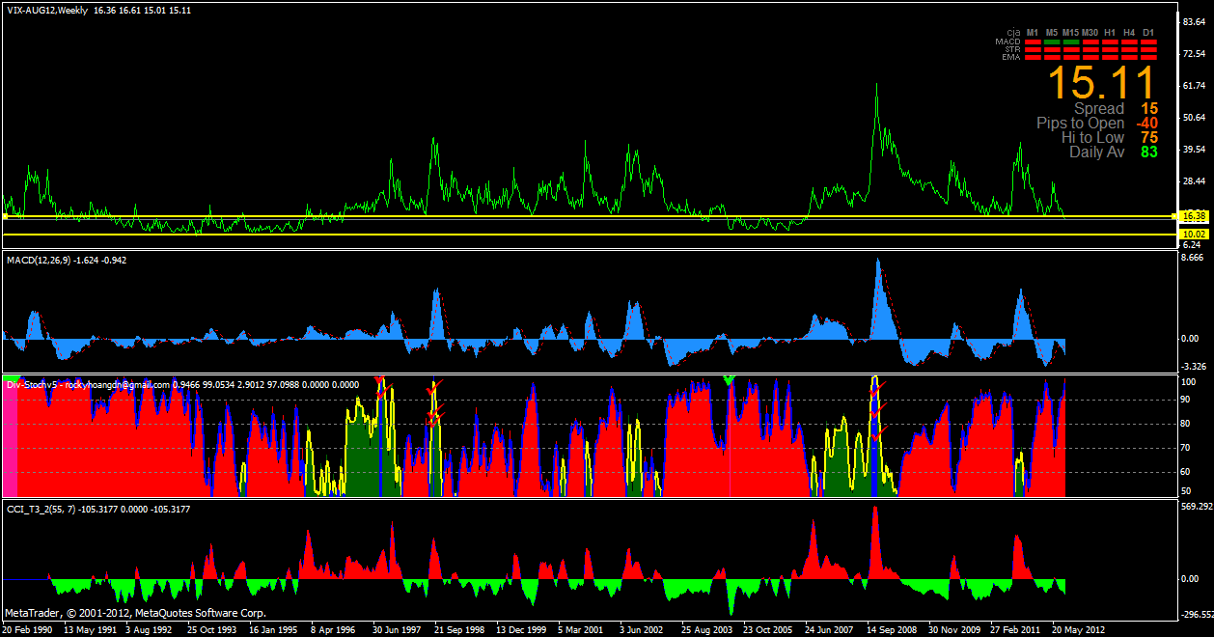Click the green Daily Av value 83
This screenshot has height=637, width=1214.
pyautogui.click(x=1148, y=152)
